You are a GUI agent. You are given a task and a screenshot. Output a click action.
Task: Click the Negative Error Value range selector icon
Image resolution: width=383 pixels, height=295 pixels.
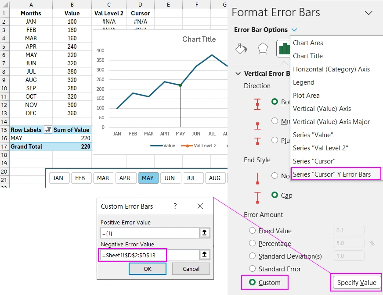tap(205, 255)
